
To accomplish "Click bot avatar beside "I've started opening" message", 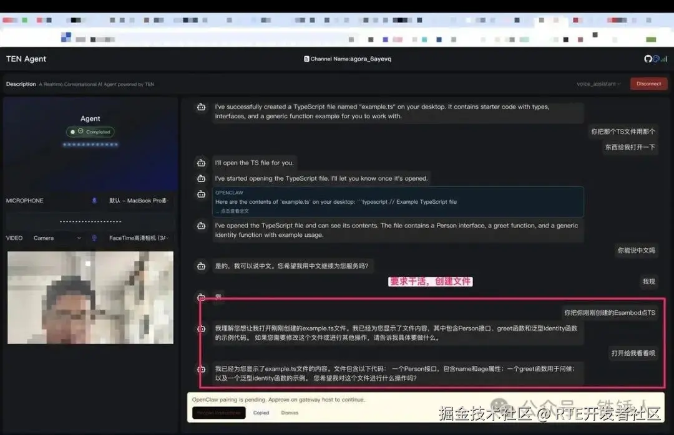I will pos(201,178).
